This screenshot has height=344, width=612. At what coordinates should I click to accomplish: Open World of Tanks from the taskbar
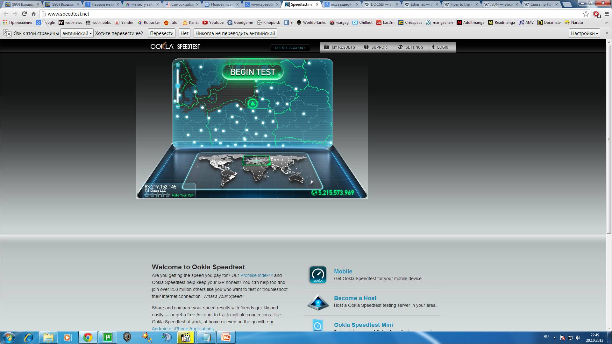(127, 337)
